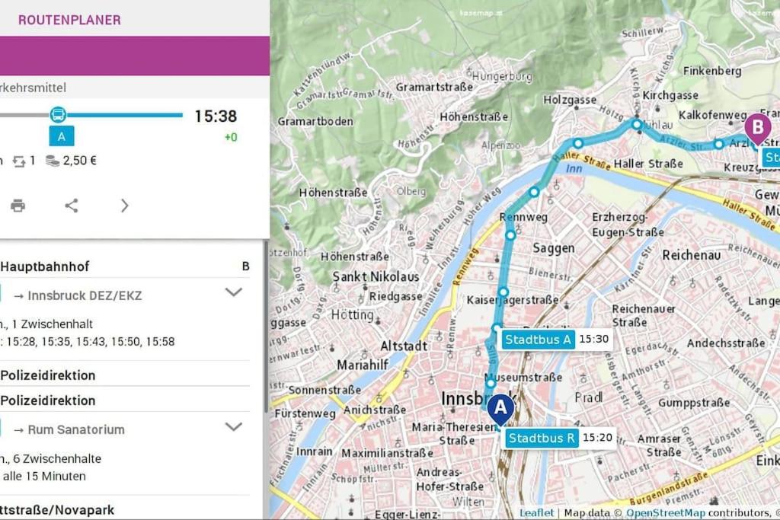Select the blue line A badge
Screen dimensions: 780x520
pyautogui.click(x=62, y=136)
